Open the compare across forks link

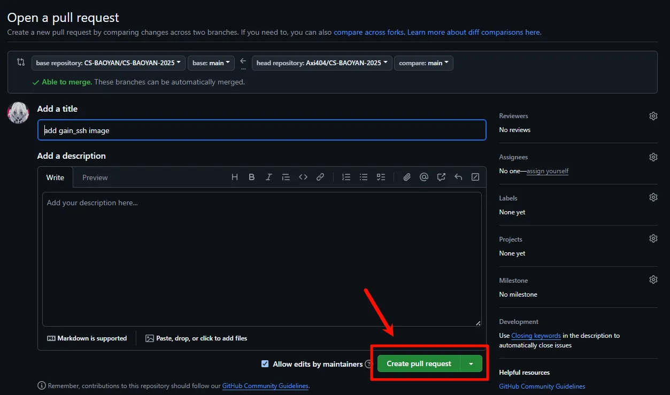tap(368, 32)
